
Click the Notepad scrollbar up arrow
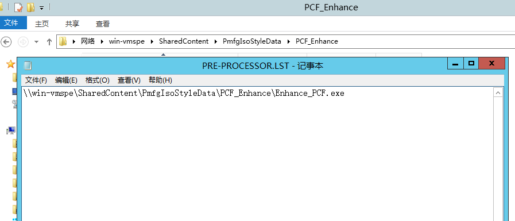pos(498,93)
